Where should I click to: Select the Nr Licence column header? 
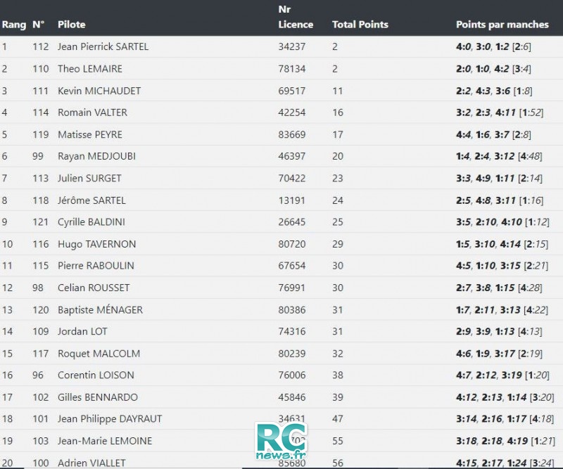click(296, 17)
